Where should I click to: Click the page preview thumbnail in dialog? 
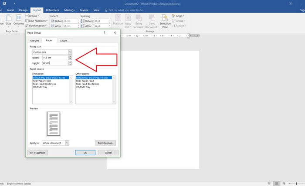pyautogui.click(x=54, y=124)
